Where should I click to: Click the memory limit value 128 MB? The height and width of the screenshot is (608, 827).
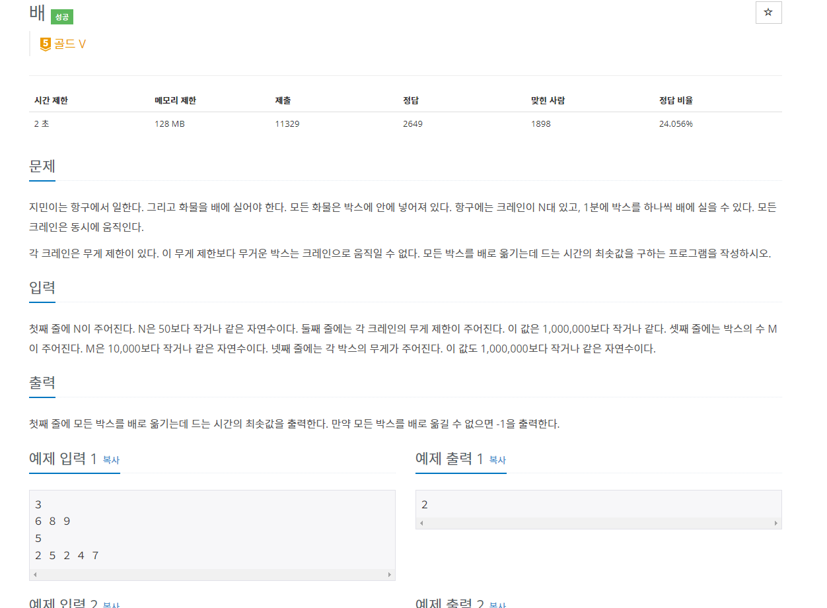pyautogui.click(x=170, y=123)
